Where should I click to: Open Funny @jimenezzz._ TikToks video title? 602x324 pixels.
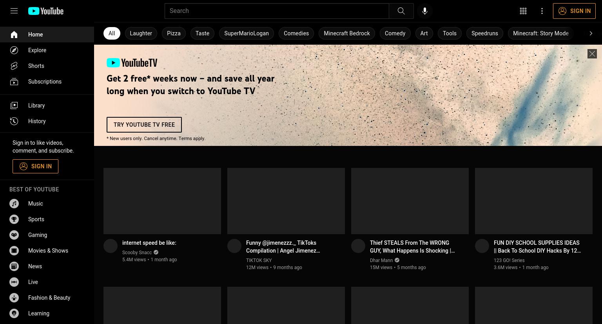[x=283, y=247]
